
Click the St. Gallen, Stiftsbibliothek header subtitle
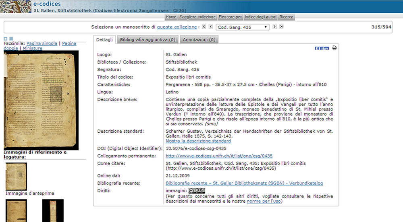110,10
